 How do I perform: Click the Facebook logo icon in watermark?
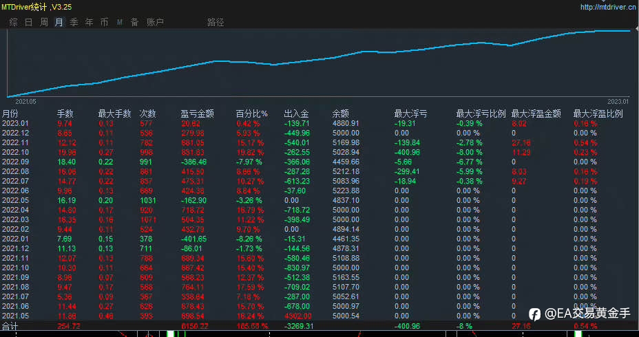click(x=534, y=314)
